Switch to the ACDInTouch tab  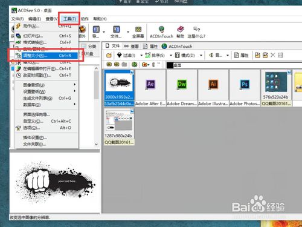[x=177, y=46]
